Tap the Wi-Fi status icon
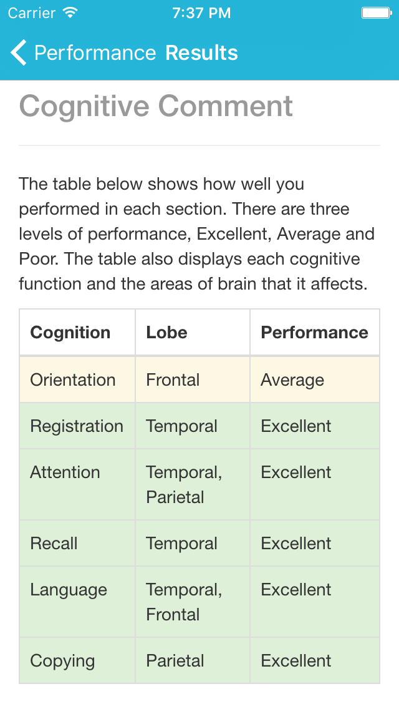Screen dimensions: 399x709 tap(70, 13)
